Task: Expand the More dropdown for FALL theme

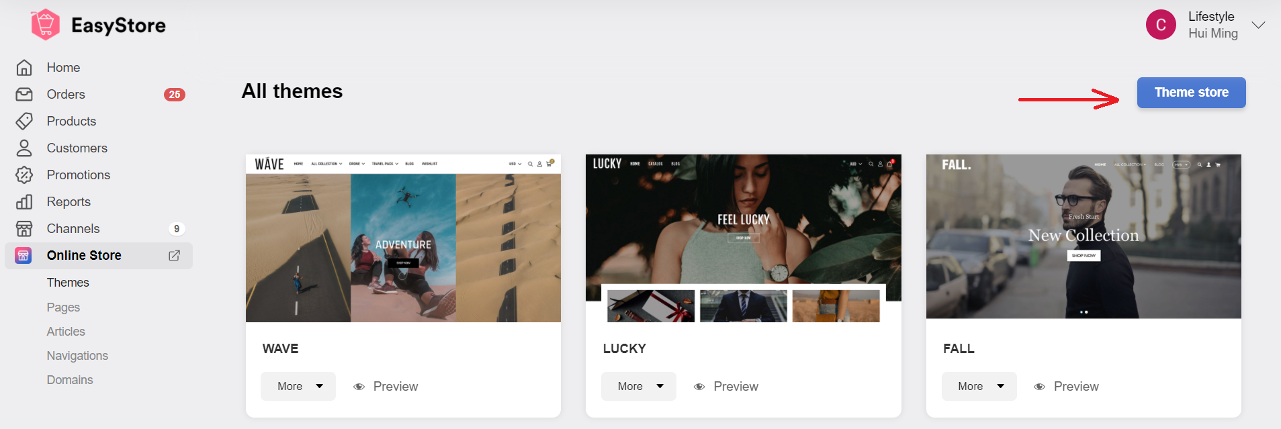Action: click(x=979, y=387)
